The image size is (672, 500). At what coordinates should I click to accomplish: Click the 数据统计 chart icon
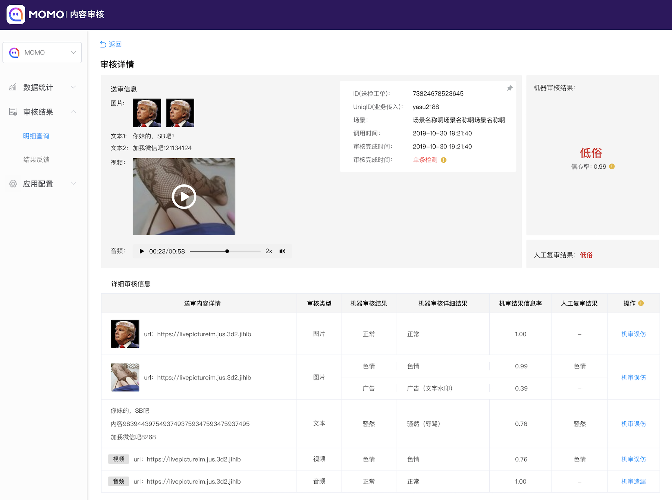click(x=13, y=87)
